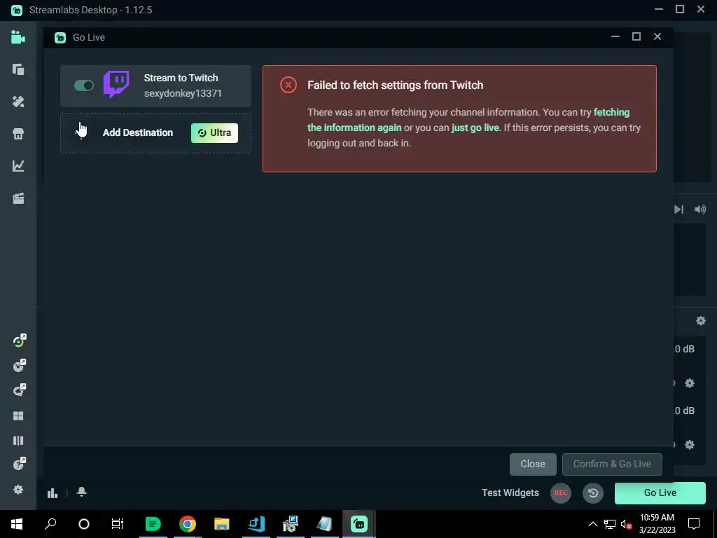The image size is (717, 538).
Task: Open the question-mark help icon in sidebar
Action: (19, 464)
